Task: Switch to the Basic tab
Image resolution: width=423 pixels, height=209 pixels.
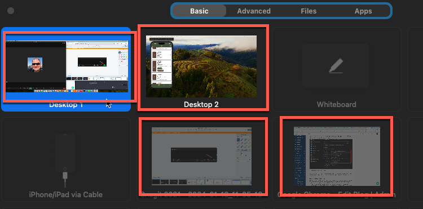Action: [199, 11]
